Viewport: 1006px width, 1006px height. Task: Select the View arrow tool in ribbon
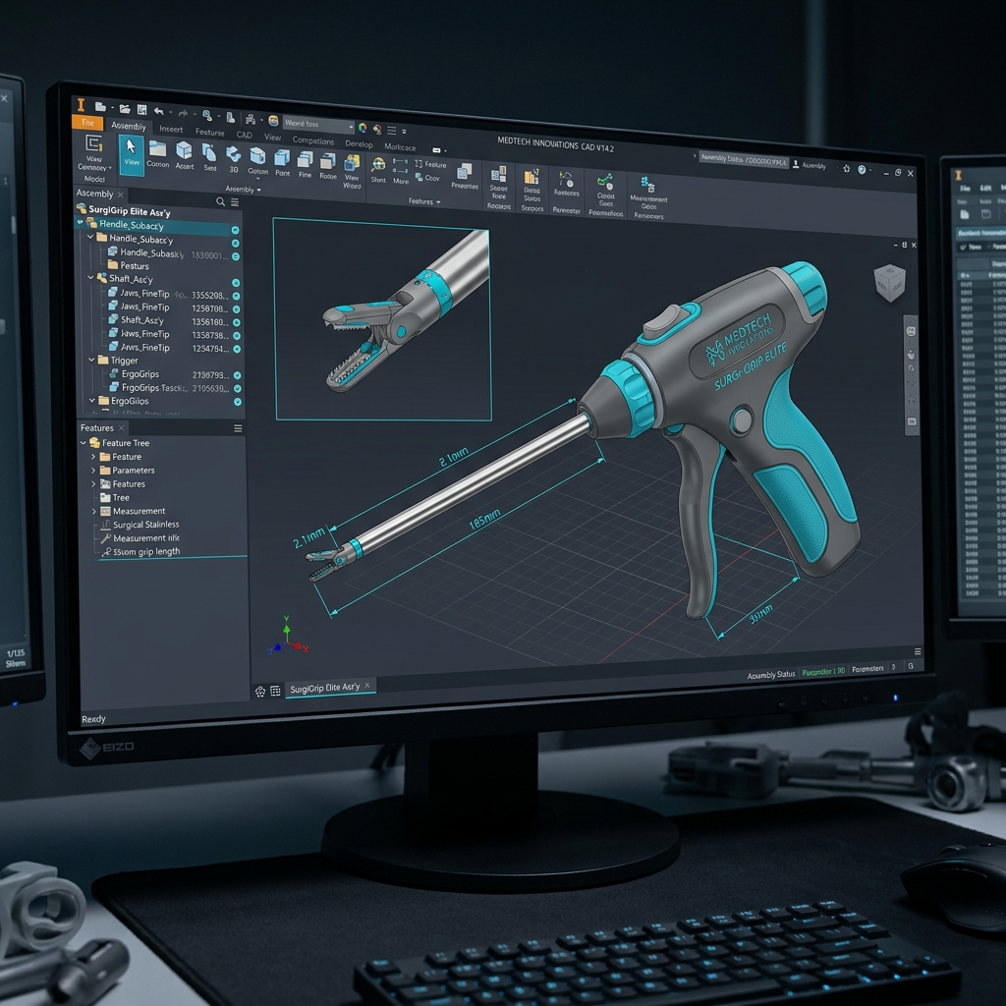coord(132,153)
